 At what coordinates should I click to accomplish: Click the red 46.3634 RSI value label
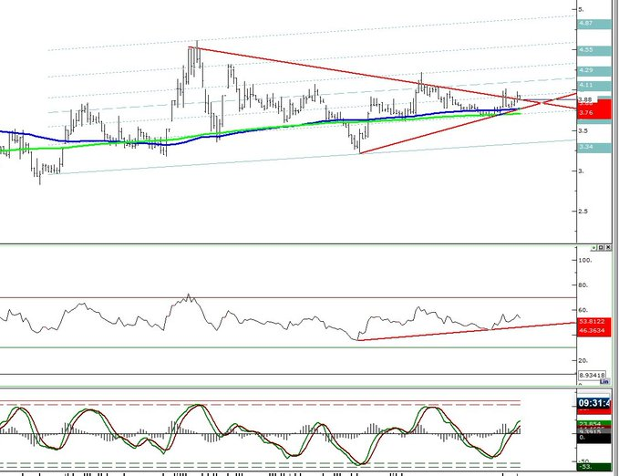(593, 331)
